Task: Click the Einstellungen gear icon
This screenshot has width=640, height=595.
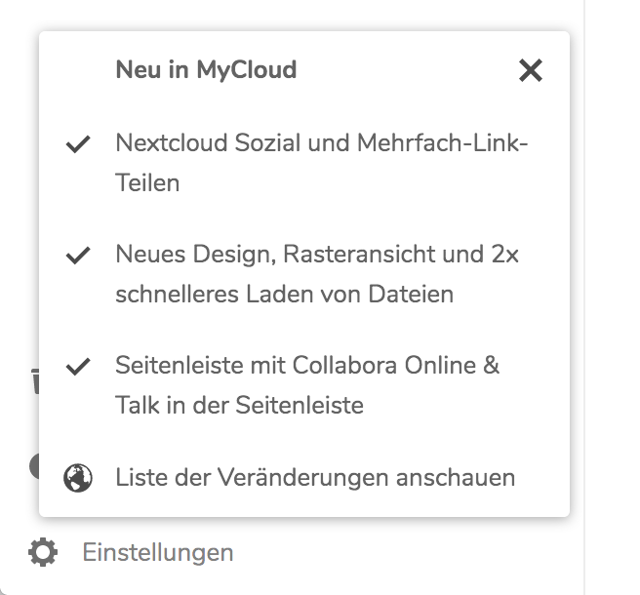Action: (x=42, y=553)
